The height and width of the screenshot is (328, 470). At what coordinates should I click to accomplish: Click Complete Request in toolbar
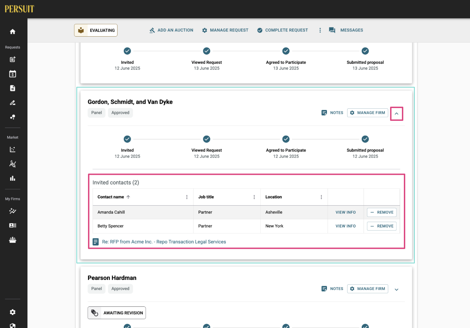282,30
